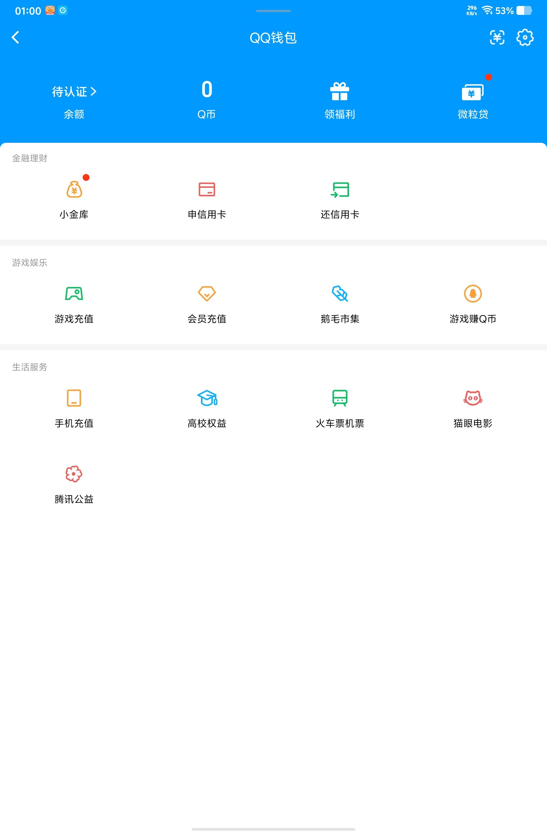Tap the 还信用卡 label
Image resolution: width=547 pixels, height=833 pixels.
pyautogui.click(x=340, y=214)
